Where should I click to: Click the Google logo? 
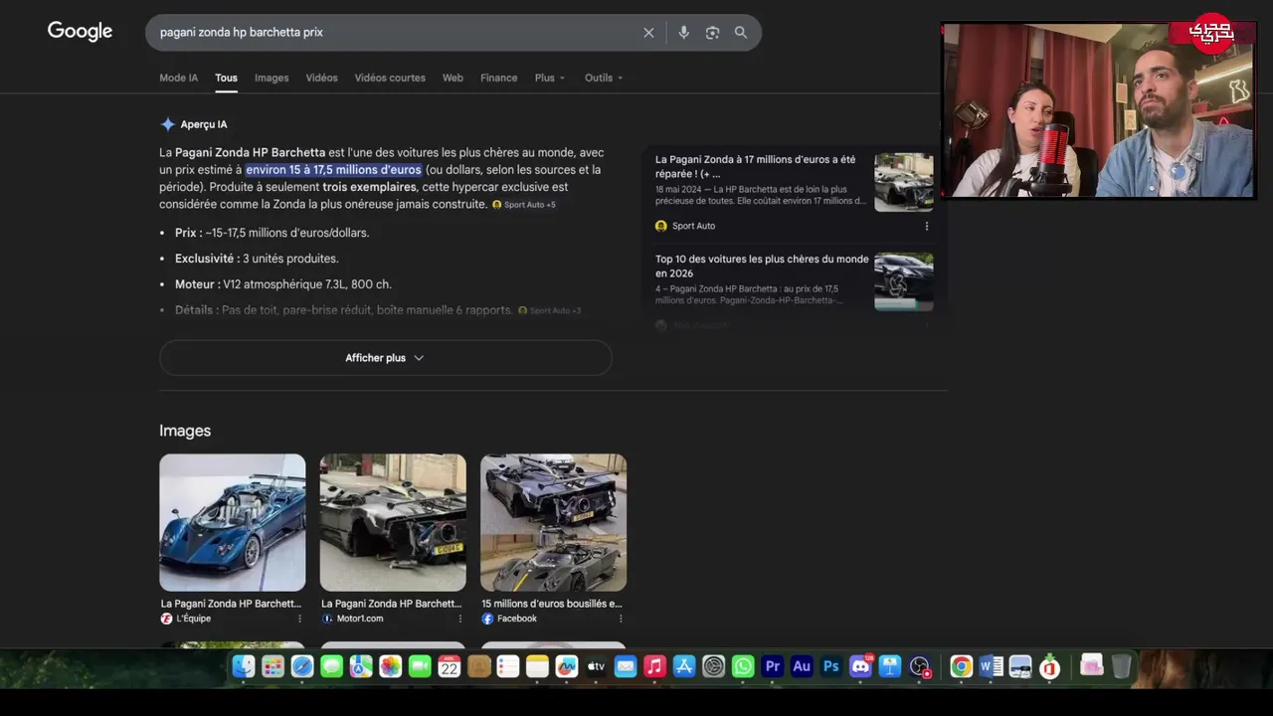click(80, 32)
